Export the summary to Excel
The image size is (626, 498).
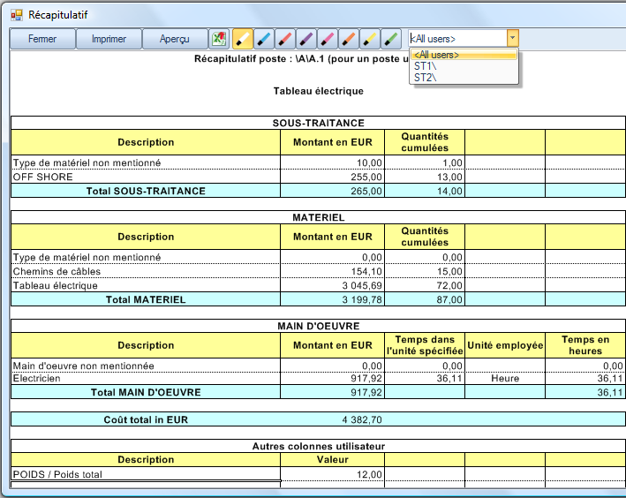pyautogui.click(x=219, y=39)
